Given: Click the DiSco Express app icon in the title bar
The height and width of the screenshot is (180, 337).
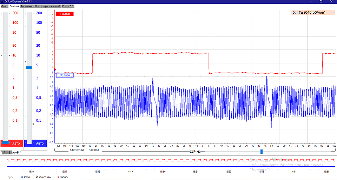Looking at the screenshot, I should (x=2, y=1).
